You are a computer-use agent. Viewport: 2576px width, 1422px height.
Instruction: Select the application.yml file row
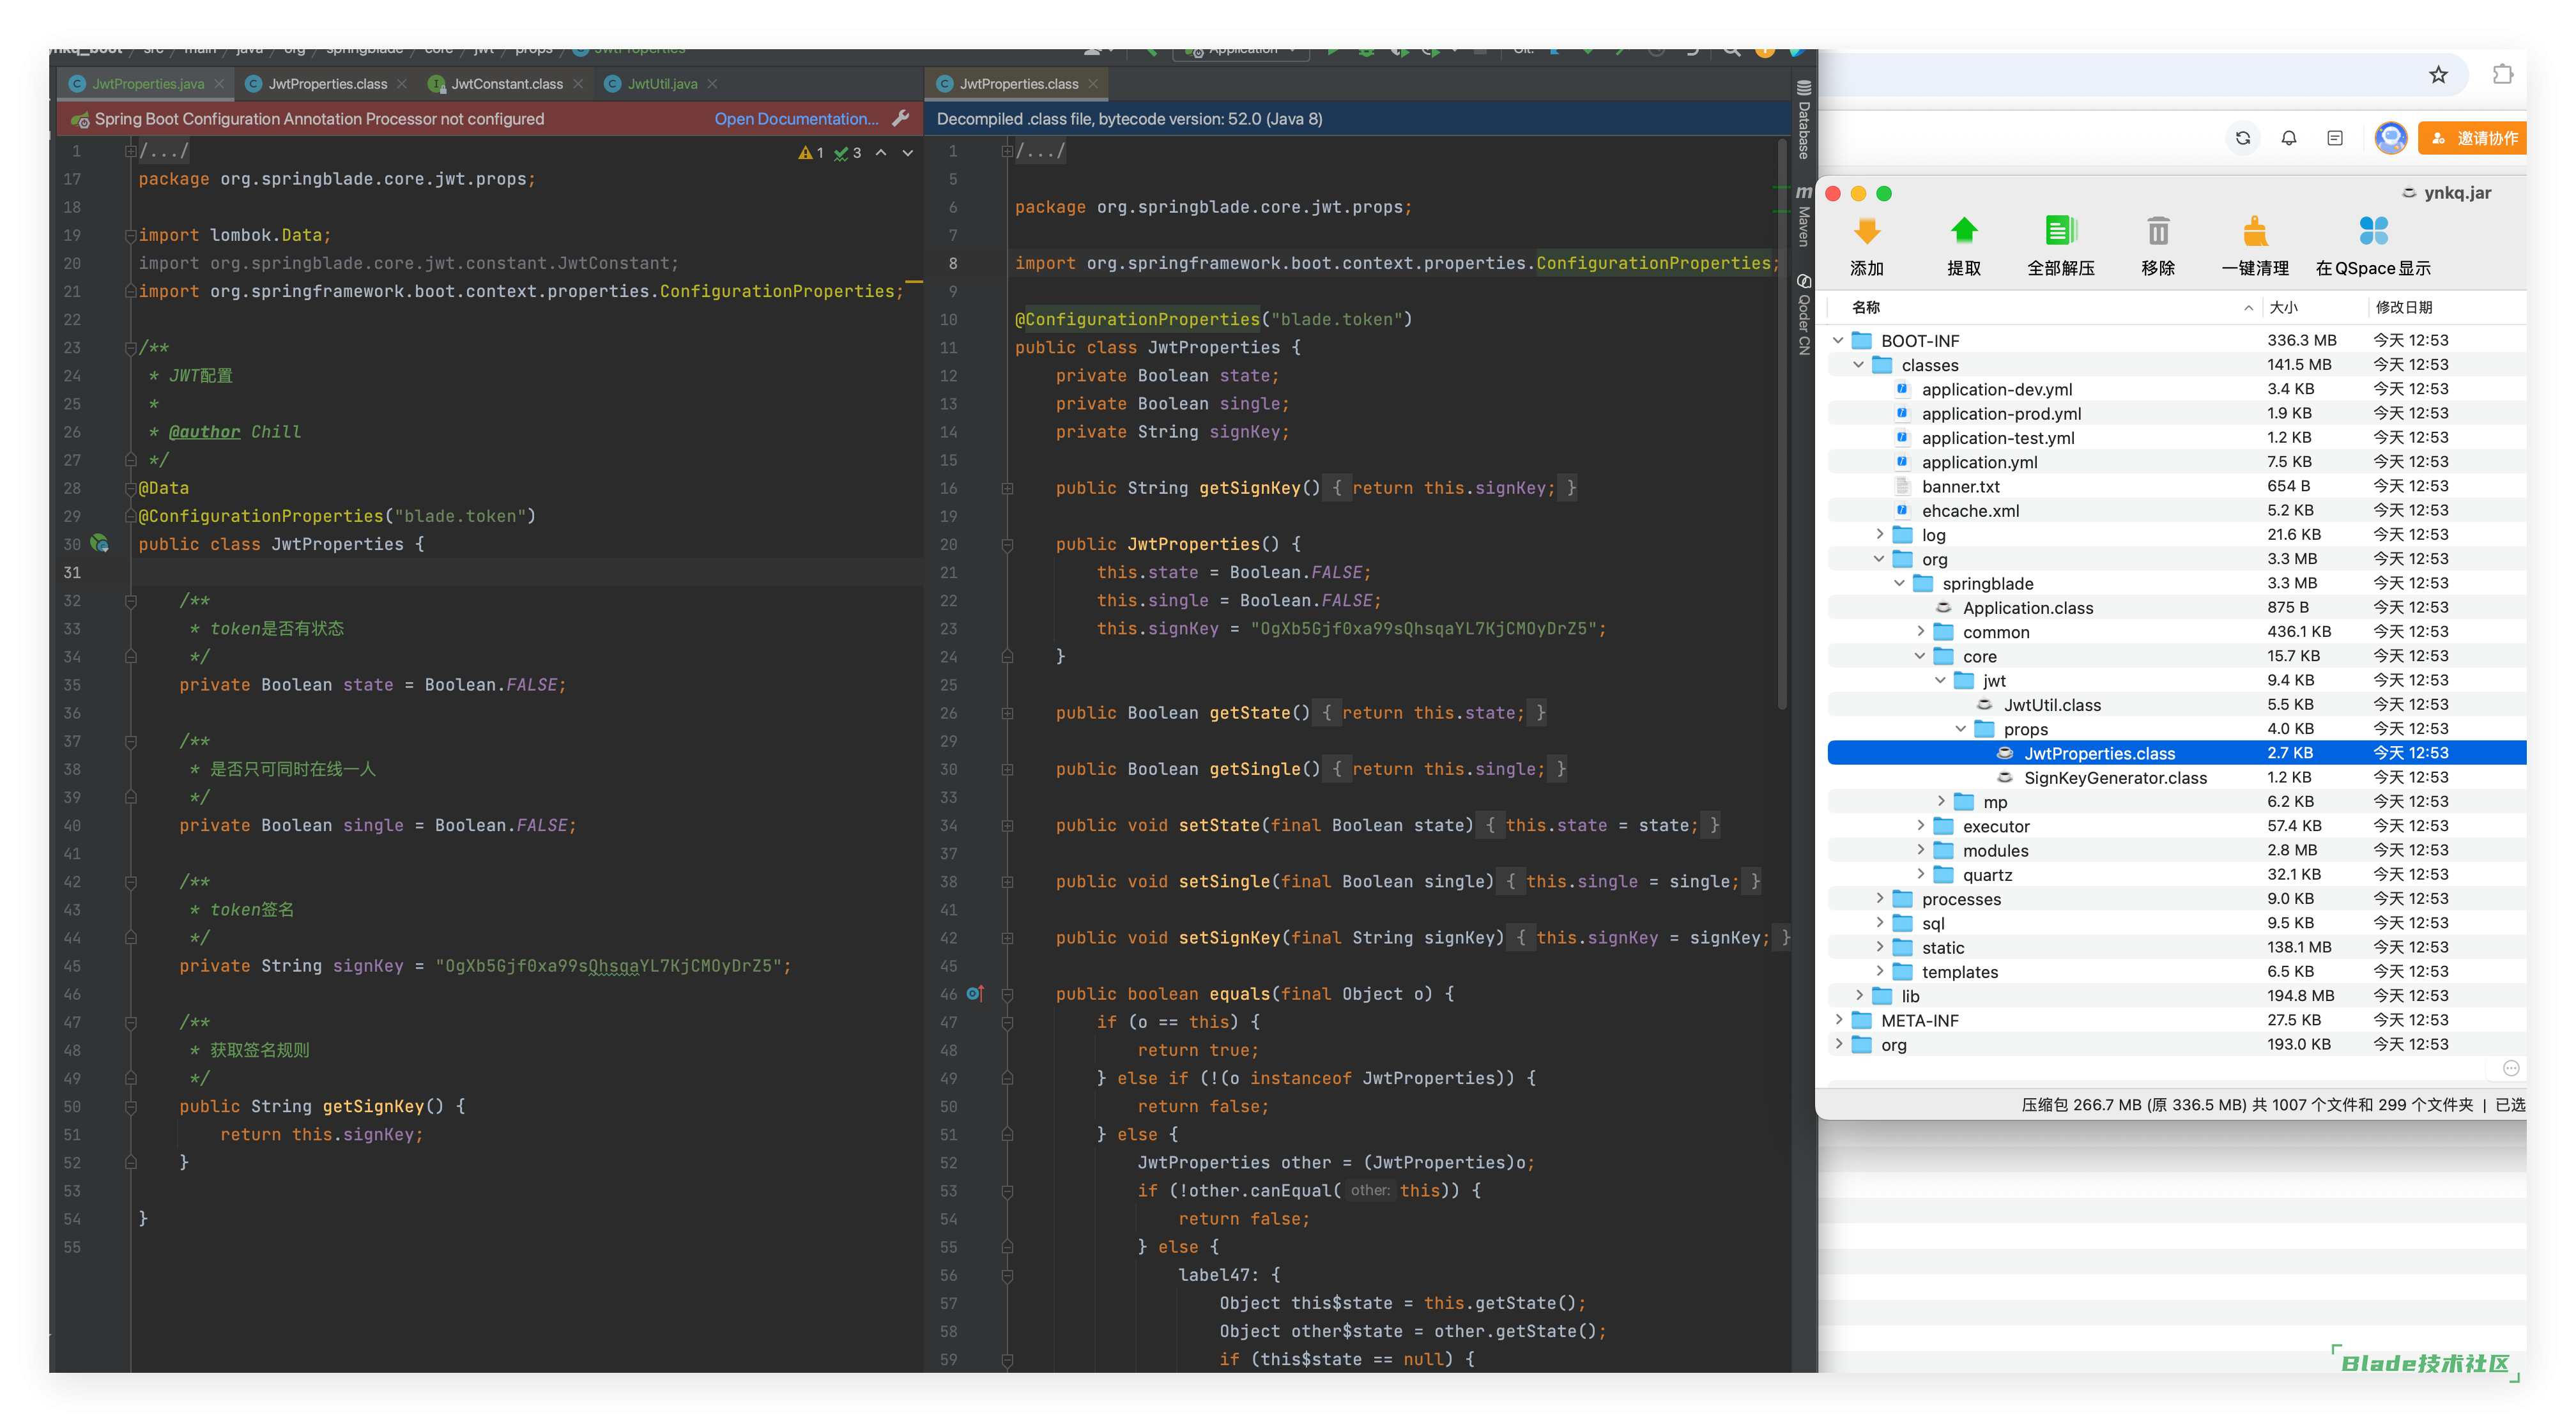point(2176,462)
